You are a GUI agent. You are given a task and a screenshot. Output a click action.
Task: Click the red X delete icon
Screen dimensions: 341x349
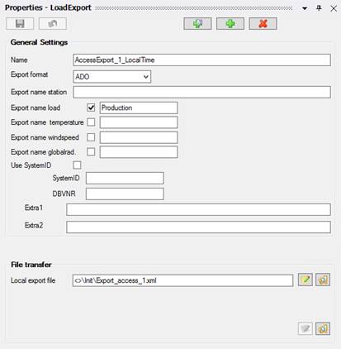click(263, 24)
